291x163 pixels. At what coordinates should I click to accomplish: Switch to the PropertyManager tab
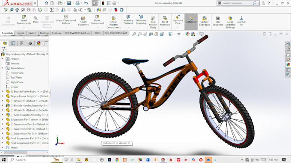(x=13, y=43)
